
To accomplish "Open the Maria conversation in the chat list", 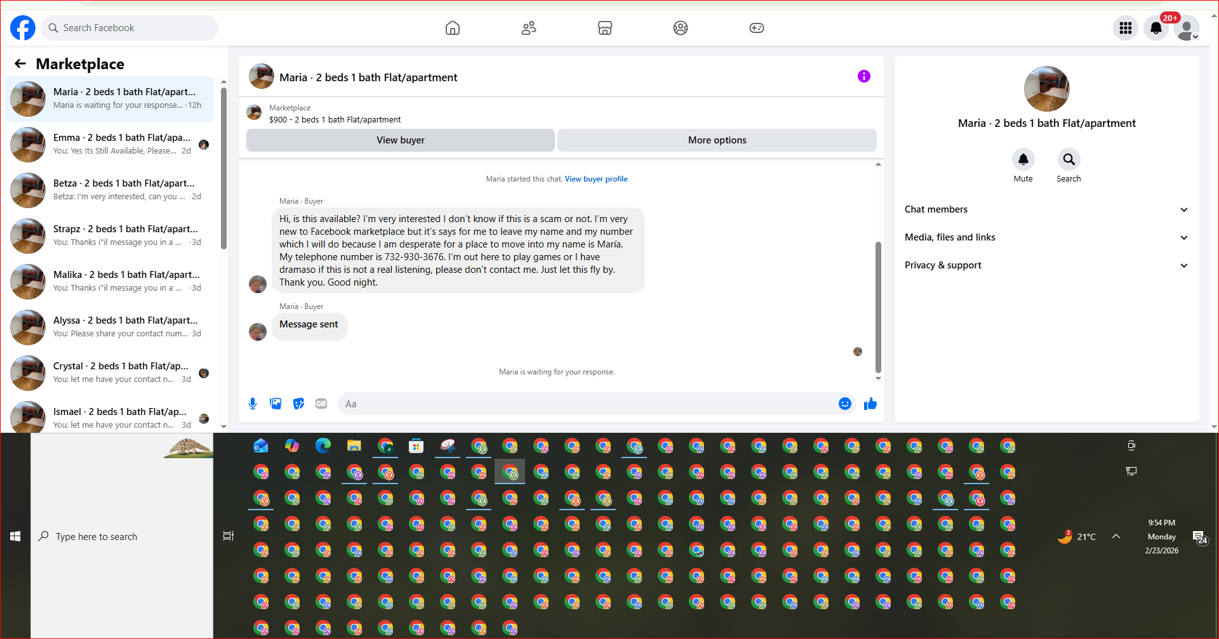I will click(110, 99).
